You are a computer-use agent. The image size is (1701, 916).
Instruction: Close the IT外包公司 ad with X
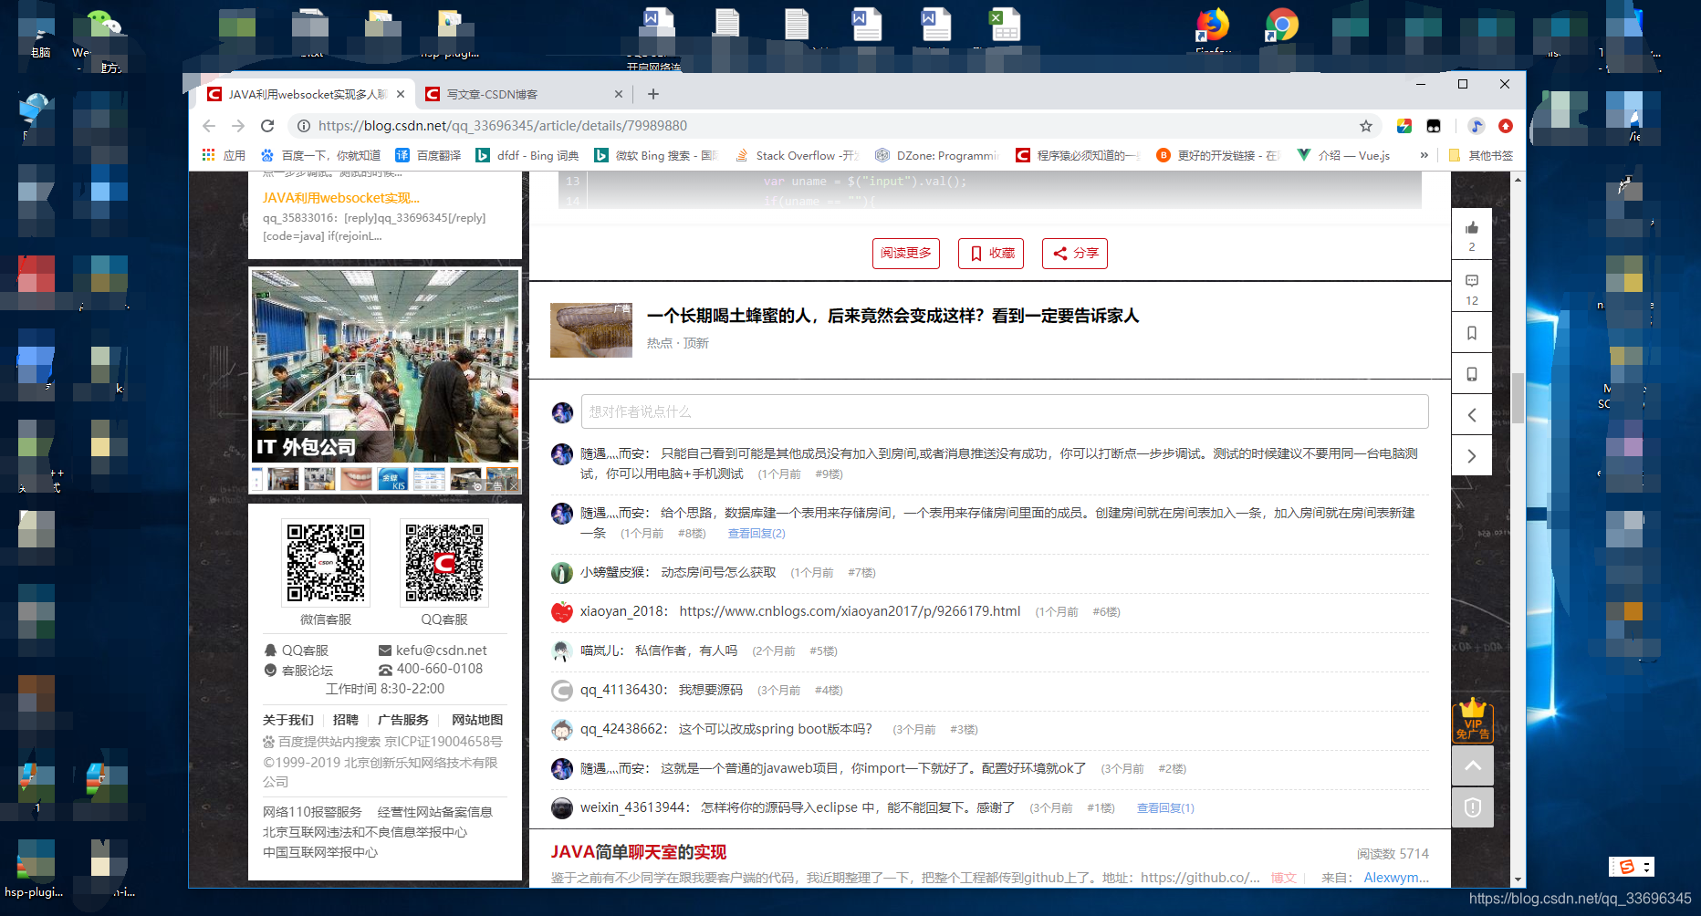(x=513, y=485)
